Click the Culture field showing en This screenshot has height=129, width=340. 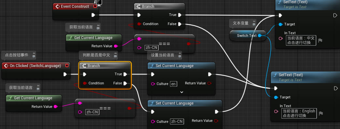(174, 84)
